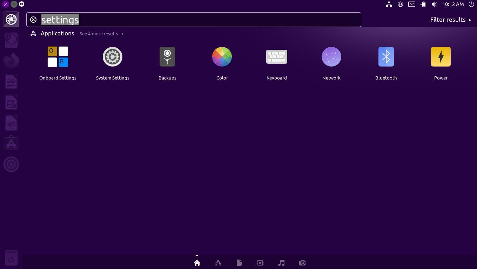Open Onboard Settings application
The image size is (477, 269).
coord(58,57)
